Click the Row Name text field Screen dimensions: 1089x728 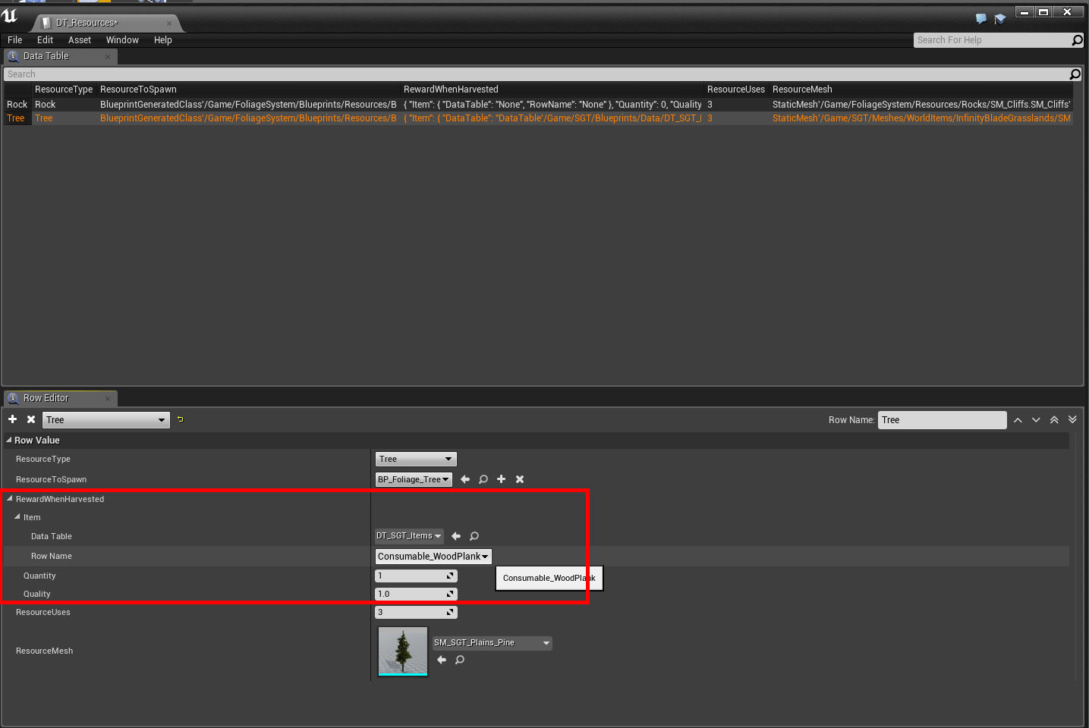pos(942,420)
